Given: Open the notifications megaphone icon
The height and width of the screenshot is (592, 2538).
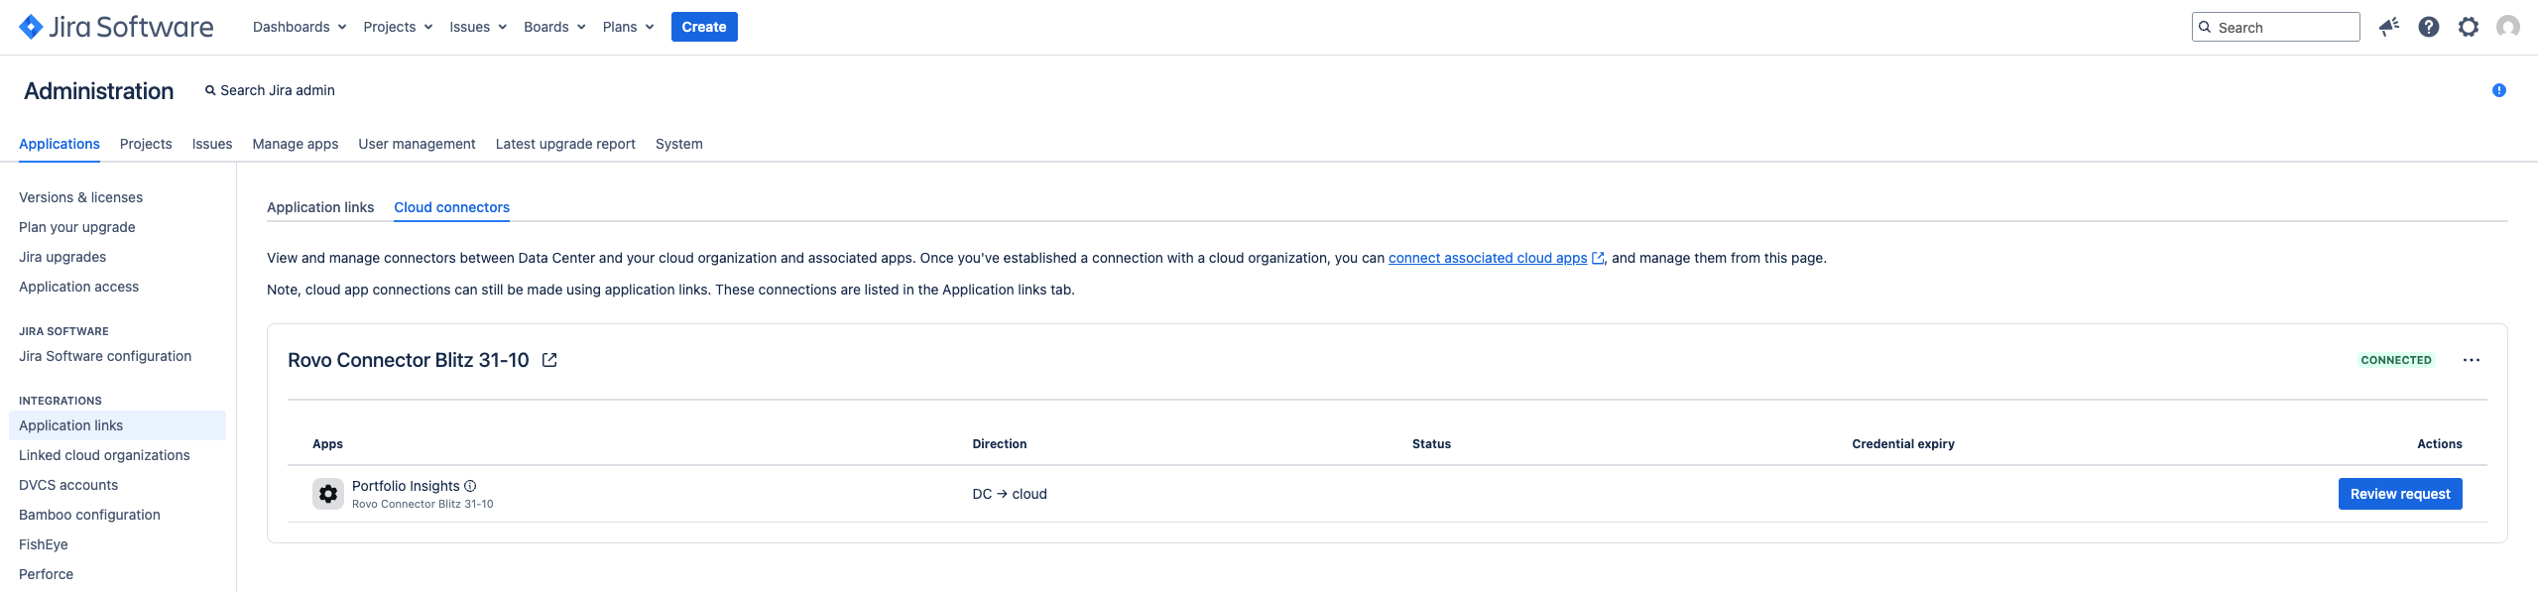Looking at the screenshot, I should pos(2389,27).
